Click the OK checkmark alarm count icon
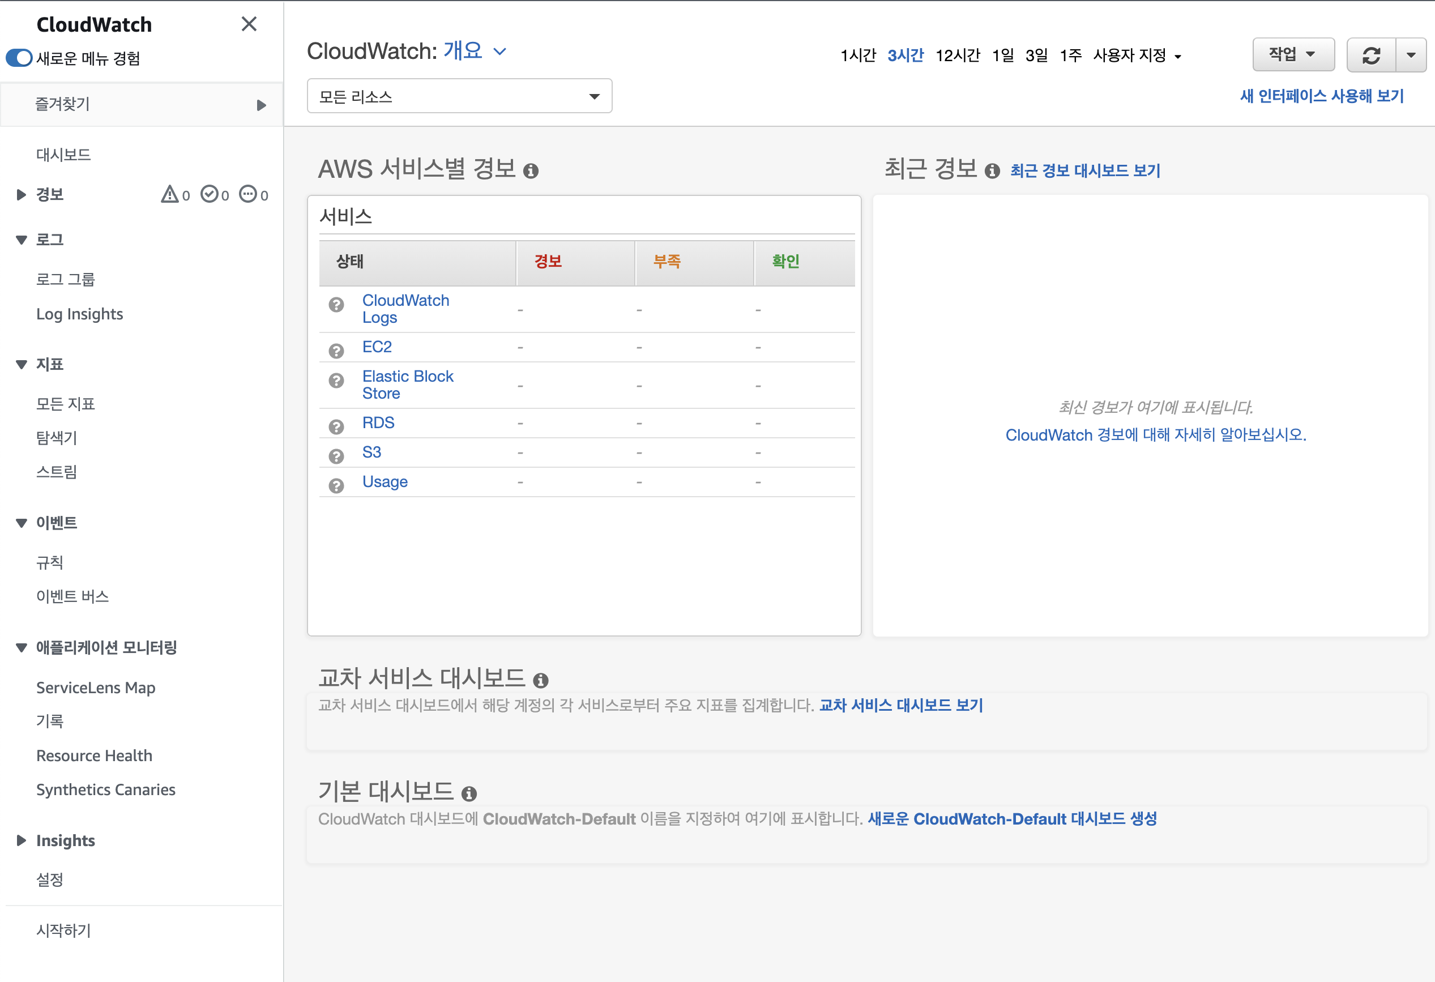 click(x=210, y=195)
